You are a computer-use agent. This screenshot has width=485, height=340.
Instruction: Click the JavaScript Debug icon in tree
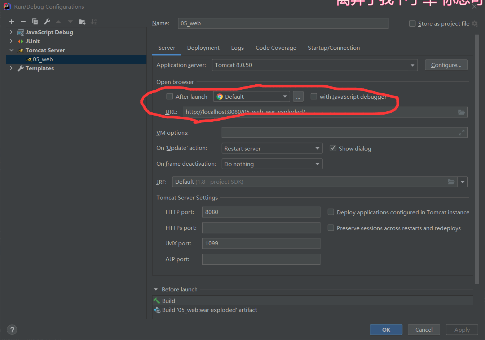[21, 32]
